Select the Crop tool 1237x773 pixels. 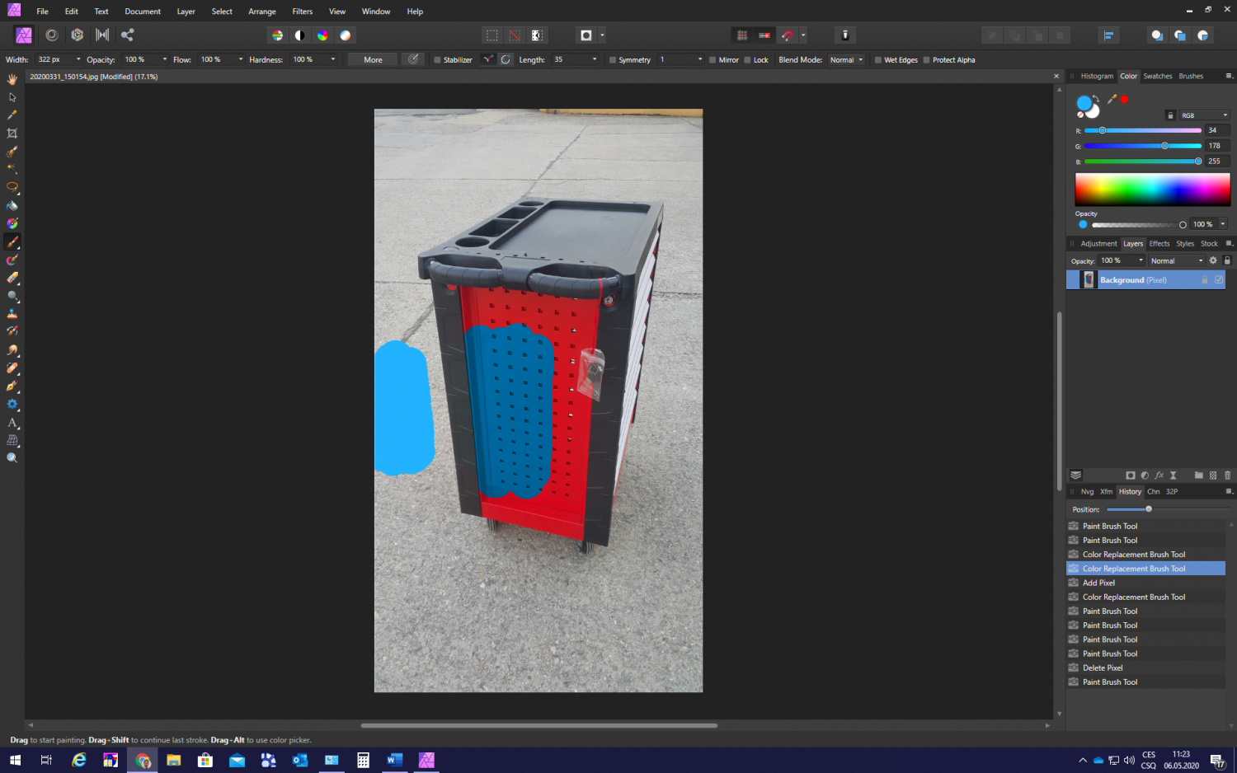(x=12, y=133)
